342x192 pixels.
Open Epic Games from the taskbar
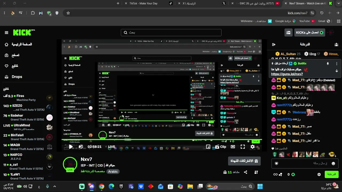point(121,186)
